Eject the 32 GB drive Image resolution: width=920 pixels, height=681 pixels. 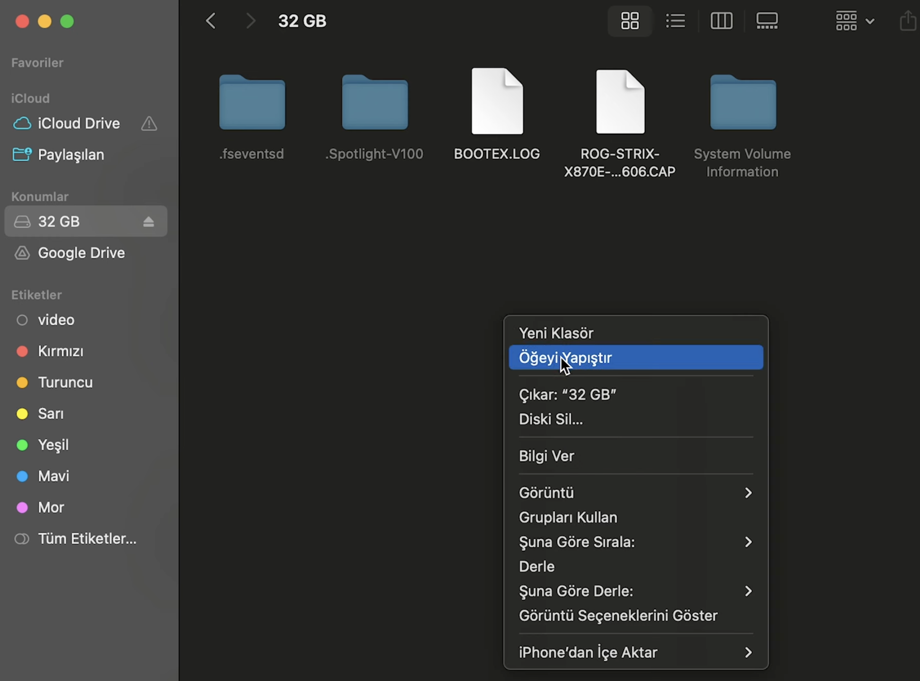[148, 222]
